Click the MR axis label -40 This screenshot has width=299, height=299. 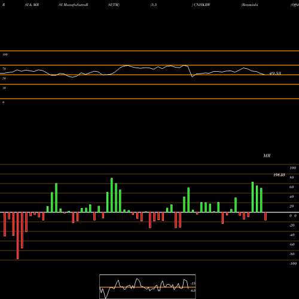tap(292, 235)
